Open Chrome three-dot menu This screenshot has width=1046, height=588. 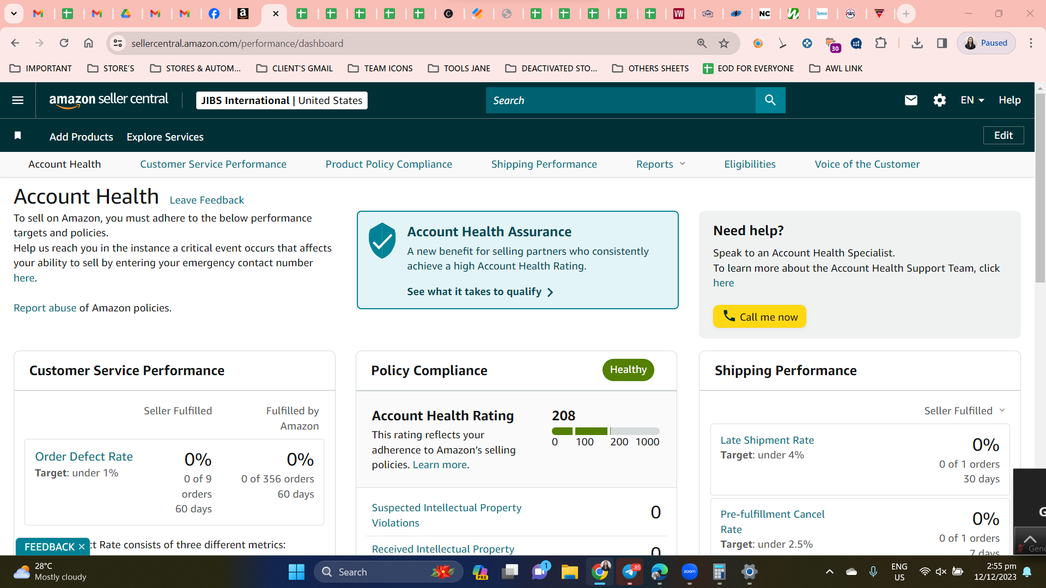[x=1031, y=43]
